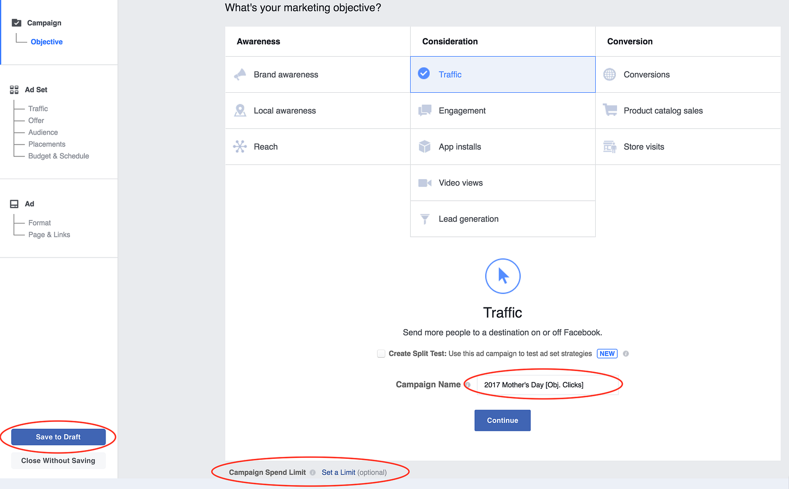Open the Objective step in sidebar
789x489 pixels.
[46, 42]
